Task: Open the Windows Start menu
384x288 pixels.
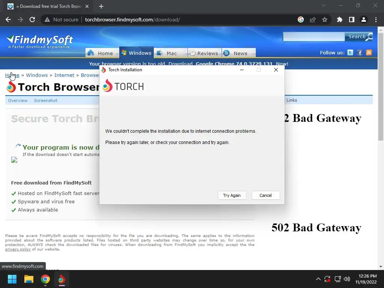Action: 12,279
